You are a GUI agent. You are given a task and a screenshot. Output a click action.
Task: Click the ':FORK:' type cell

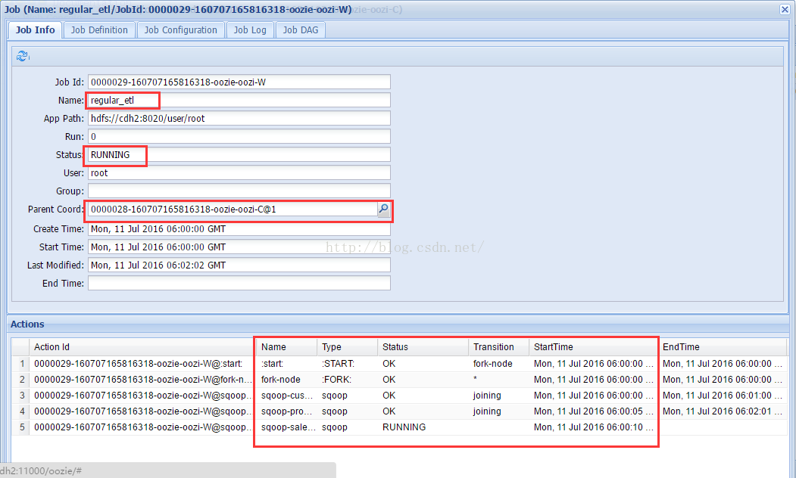tap(336, 379)
